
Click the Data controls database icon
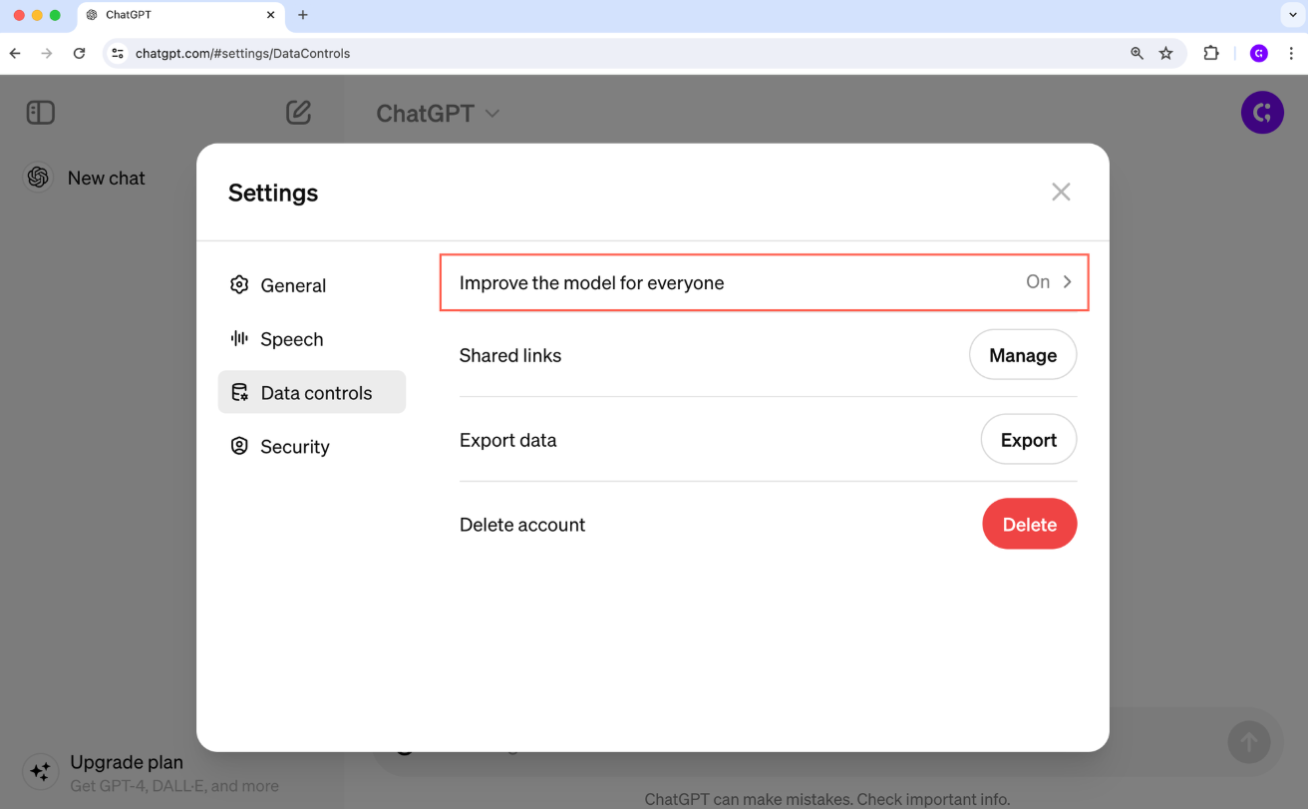click(x=239, y=392)
